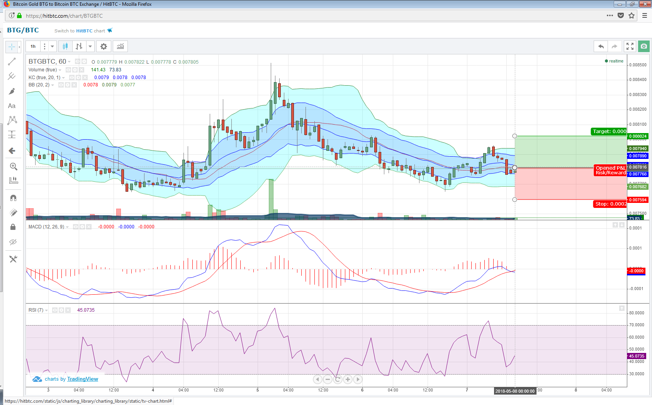Remove the KC indicator
Image resolution: width=652 pixels, height=405 pixels.
(85, 78)
